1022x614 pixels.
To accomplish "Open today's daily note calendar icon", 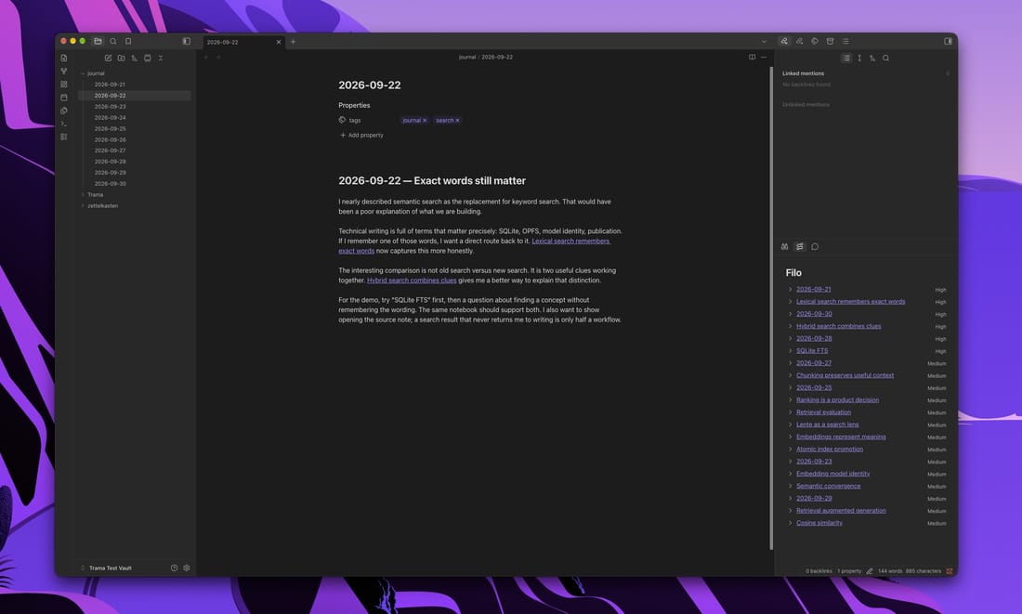I will coord(64,98).
